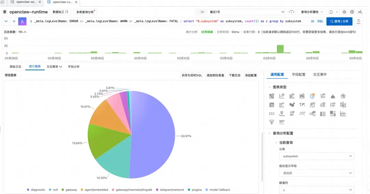This screenshot has width=370, height=194.
Task: Open the purple AI assistant icon
Action: click(x=22, y=21)
